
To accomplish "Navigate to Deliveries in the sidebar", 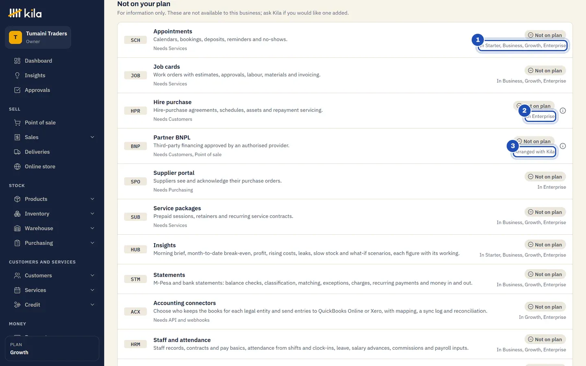I will pyautogui.click(x=52, y=152).
